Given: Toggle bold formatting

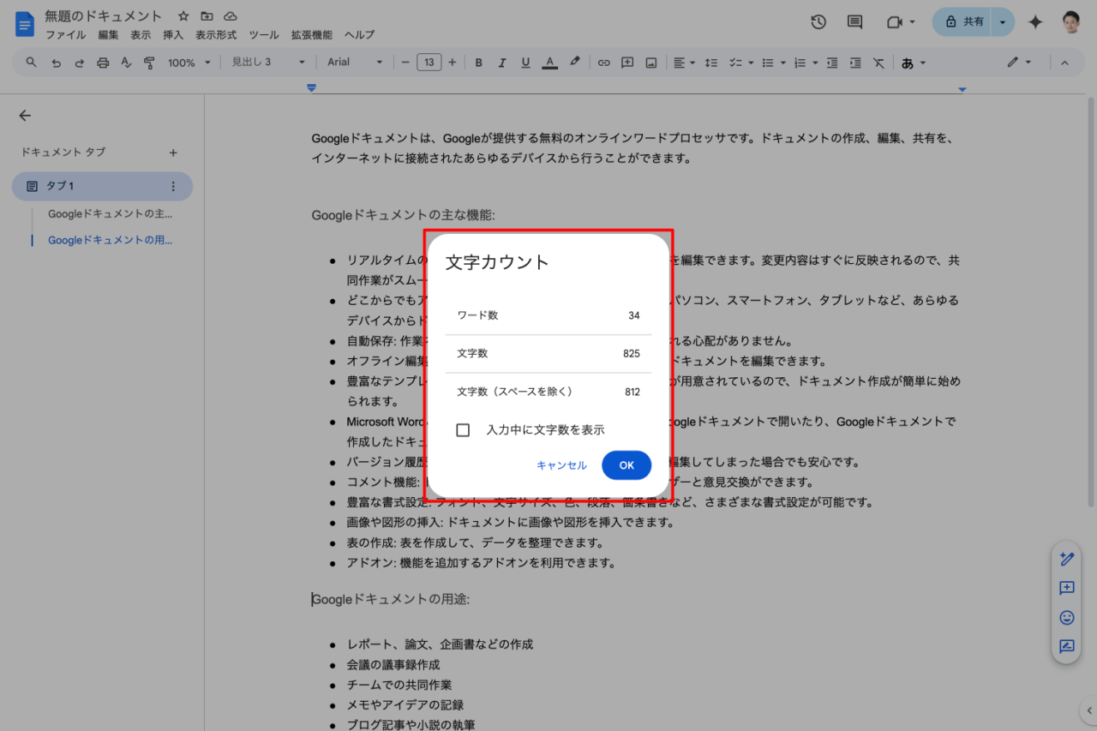Looking at the screenshot, I should pyautogui.click(x=479, y=63).
